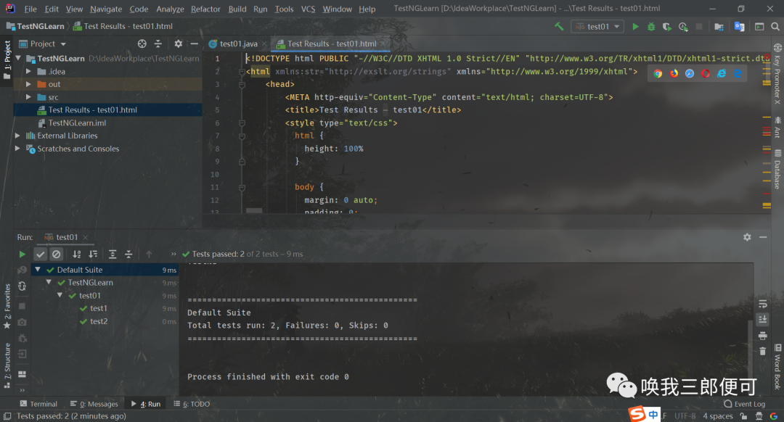Click the locate target icon in Project panel
784x422 pixels.
tap(142, 44)
